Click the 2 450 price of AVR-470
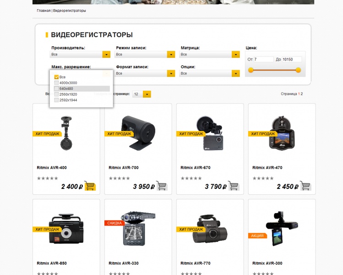This screenshot has width=343, height=275. click(288, 187)
